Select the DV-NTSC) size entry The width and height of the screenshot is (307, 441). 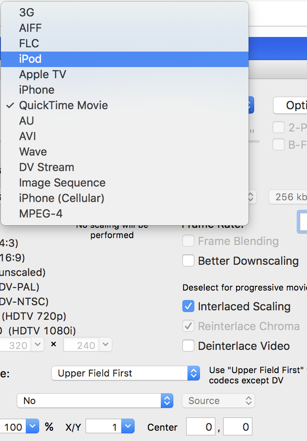(24, 301)
